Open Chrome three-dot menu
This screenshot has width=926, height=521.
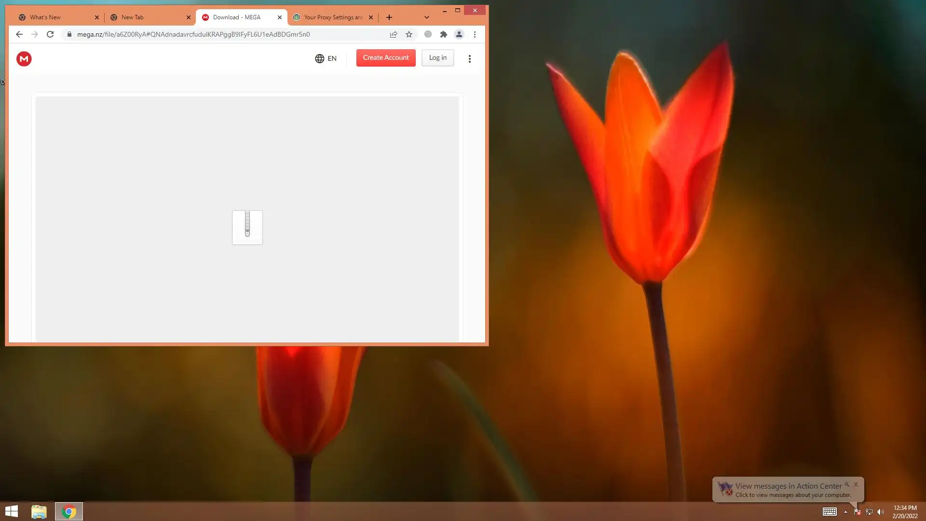coord(475,34)
